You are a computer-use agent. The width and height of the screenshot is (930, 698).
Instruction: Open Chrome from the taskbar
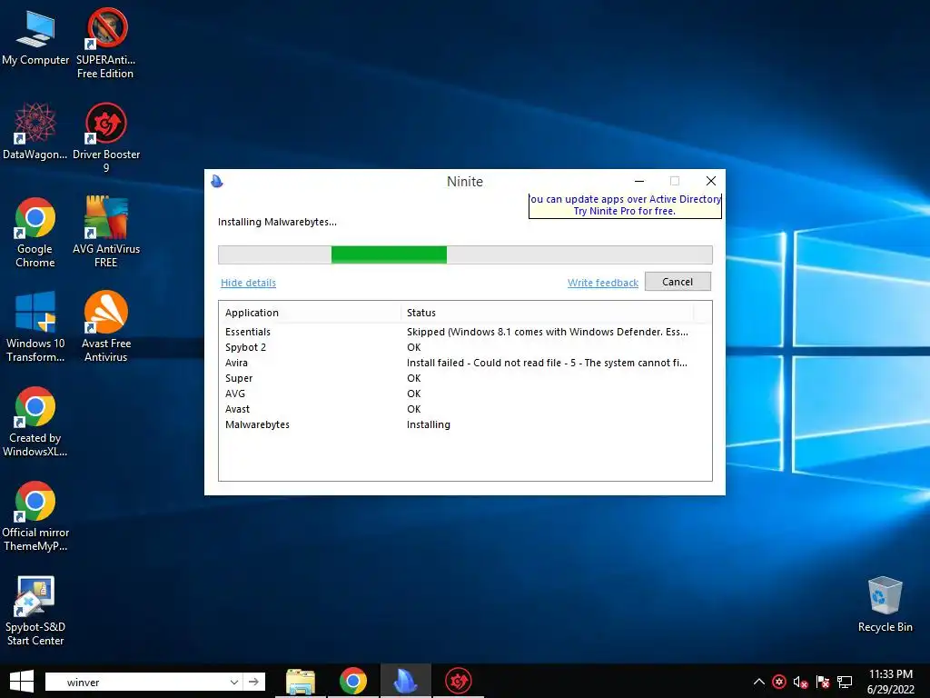point(353,682)
